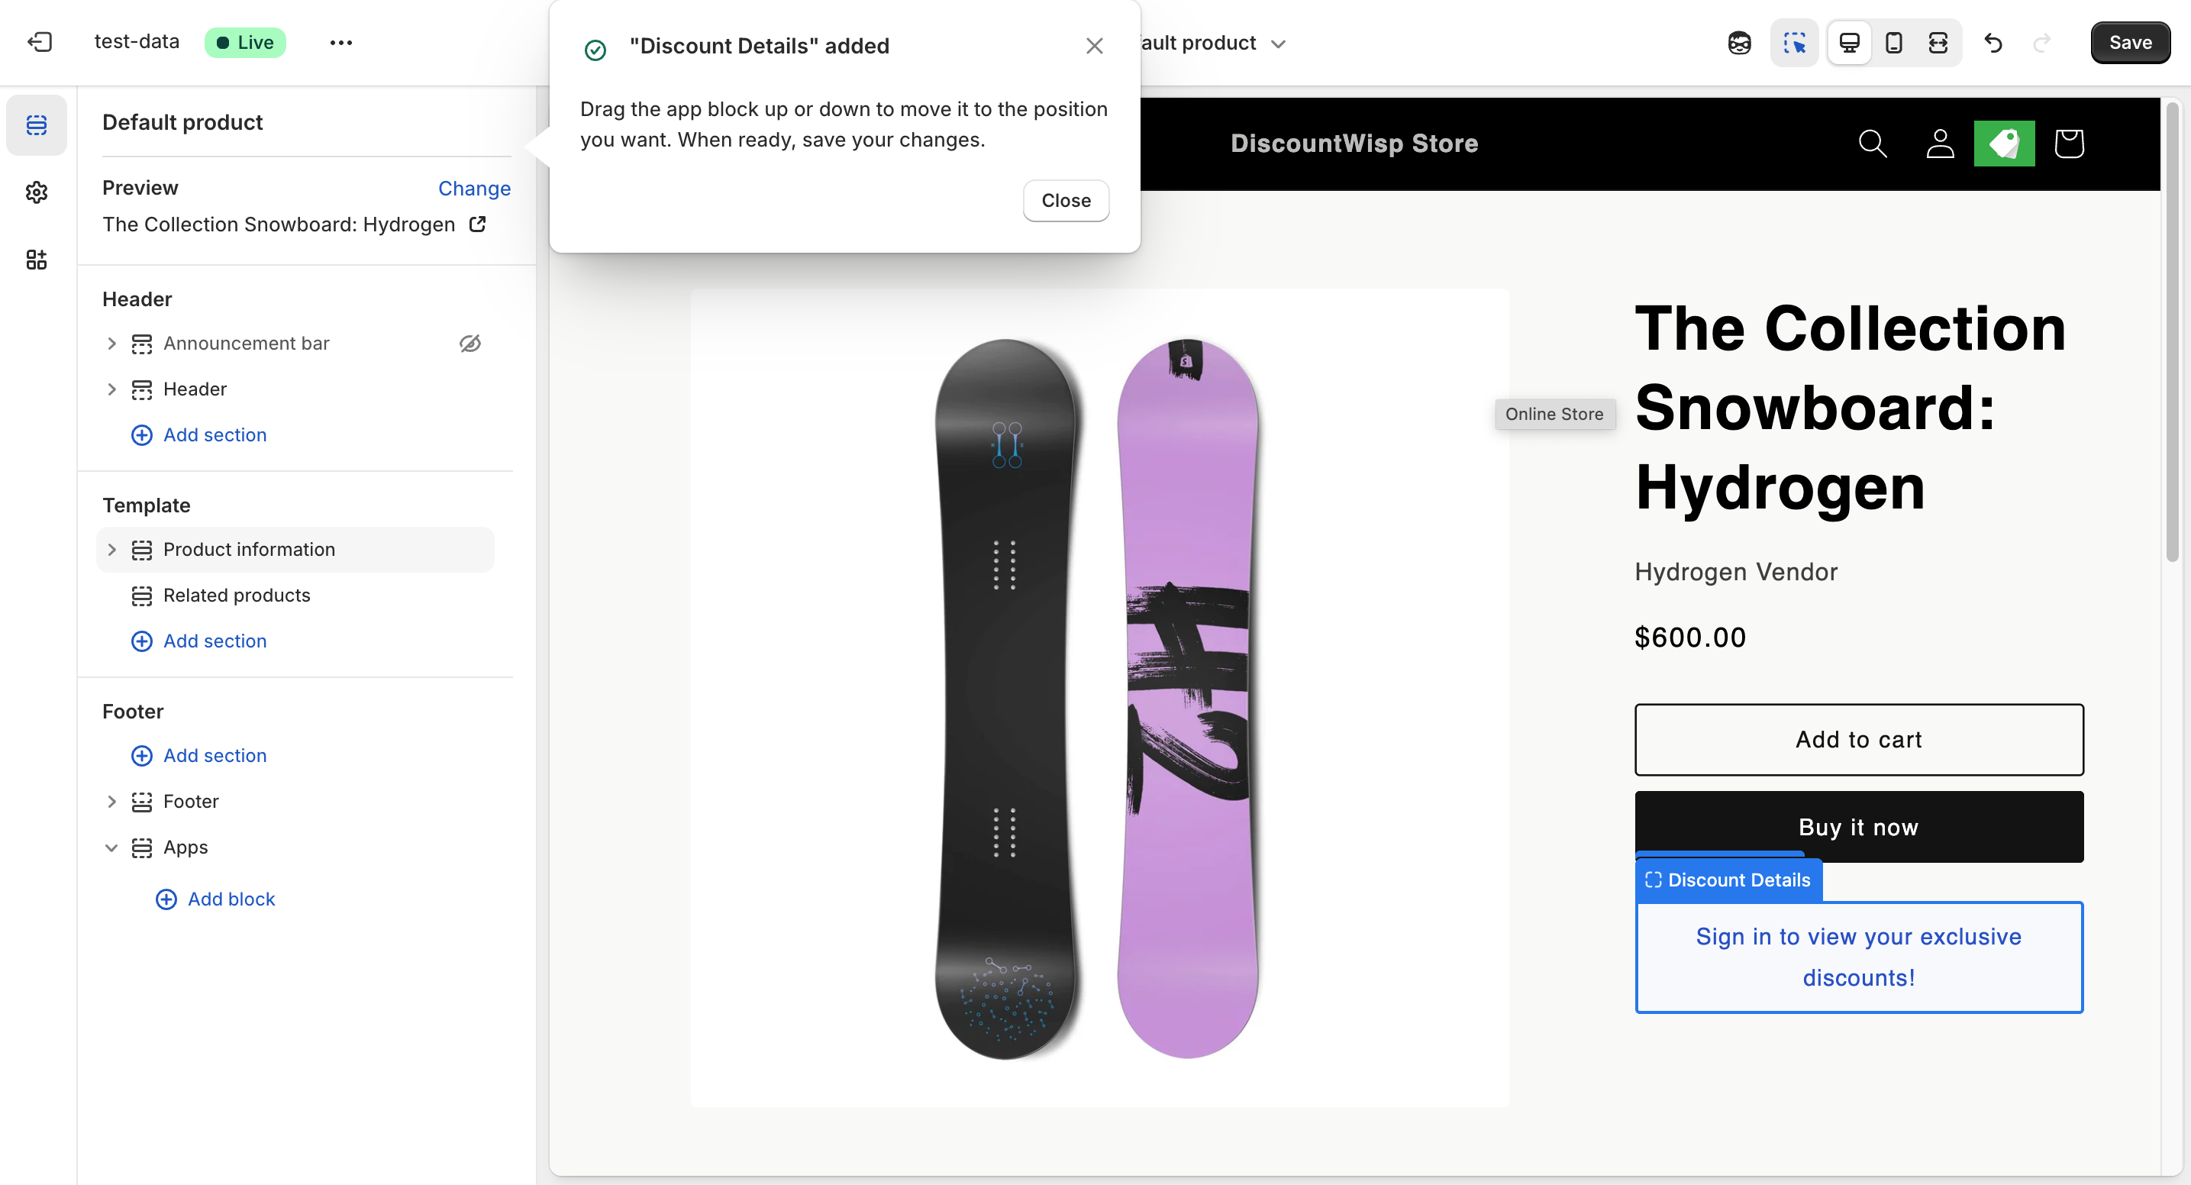The width and height of the screenshot is (2191, 1185).
Task: Toggle the inspector selection mode button
Action: point(1794,43)
